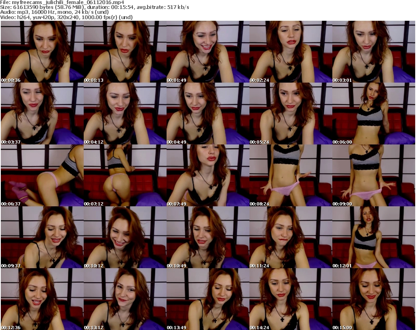Screen dimensions: 416x330
Task: Open the frame at 00:04:12
Action: click(x=125, y=114)
